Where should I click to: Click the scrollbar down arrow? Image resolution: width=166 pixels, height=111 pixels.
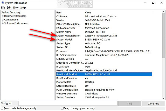pos(164,98)
